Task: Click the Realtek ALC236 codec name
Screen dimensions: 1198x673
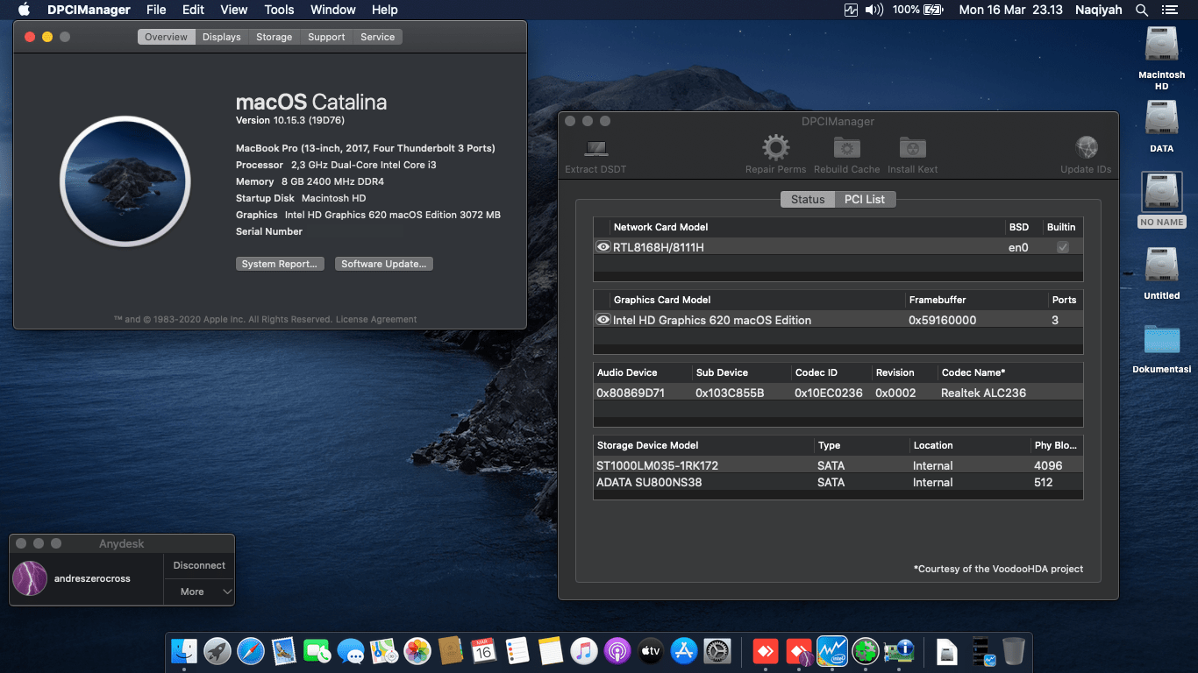Action: (984, 393)
